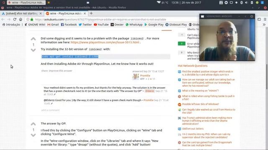The height and width of the screenshot is (150, 268).
Task: Click the vokoscreen webcam video preview
Action: pos(227,40)
